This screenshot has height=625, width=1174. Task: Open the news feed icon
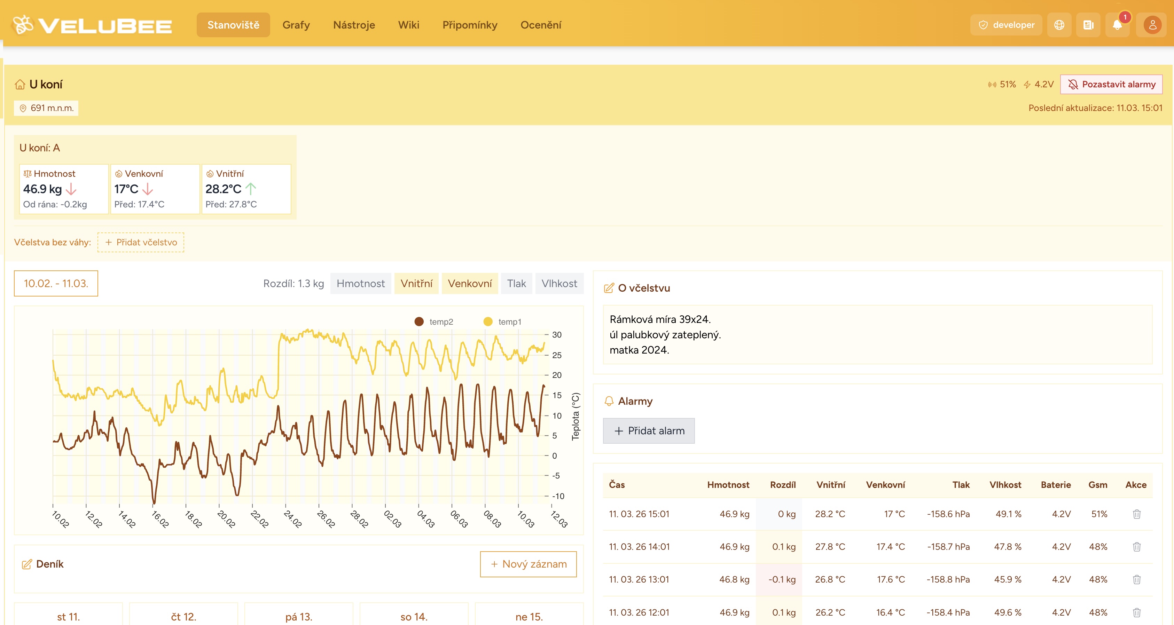click(x=1089, y=25)
